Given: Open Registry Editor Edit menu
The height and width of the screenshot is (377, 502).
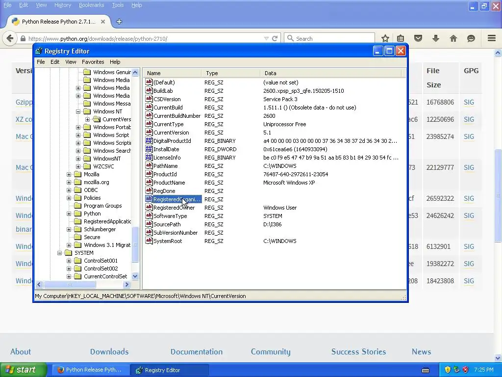Looking at the screenshot, I should (x=55, y=62).
